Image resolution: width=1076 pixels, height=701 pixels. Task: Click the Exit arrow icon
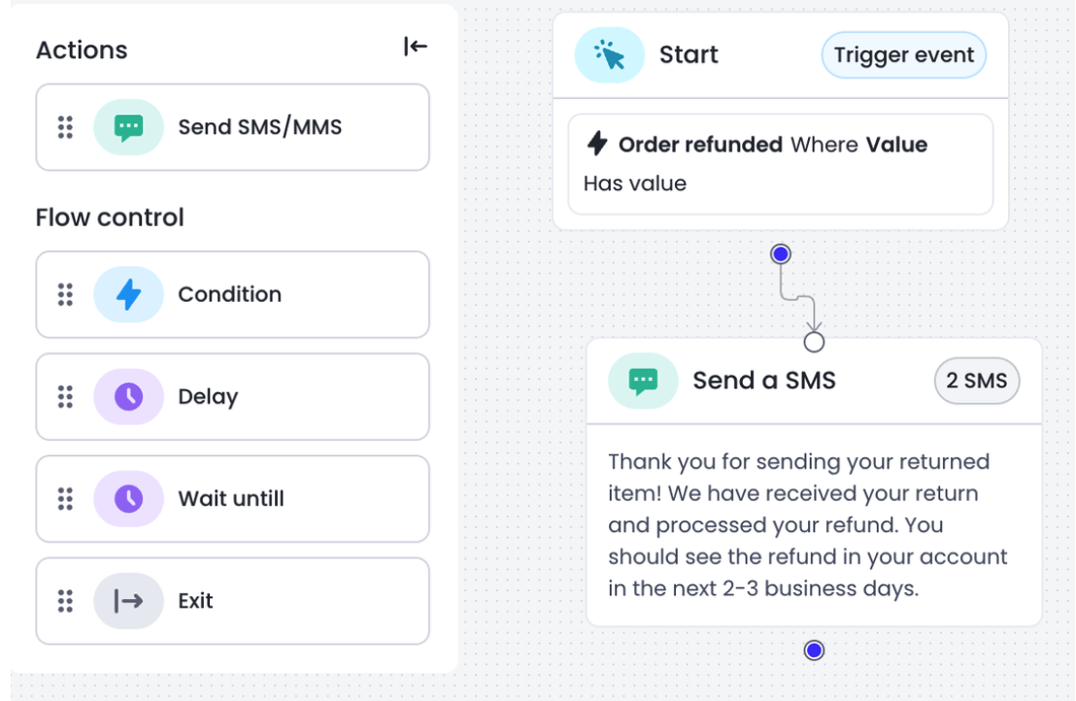(x=128, y=601)
